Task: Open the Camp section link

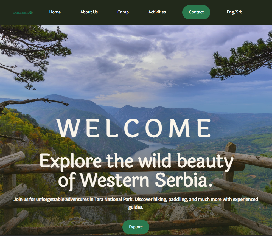Action: pos(123,12)
